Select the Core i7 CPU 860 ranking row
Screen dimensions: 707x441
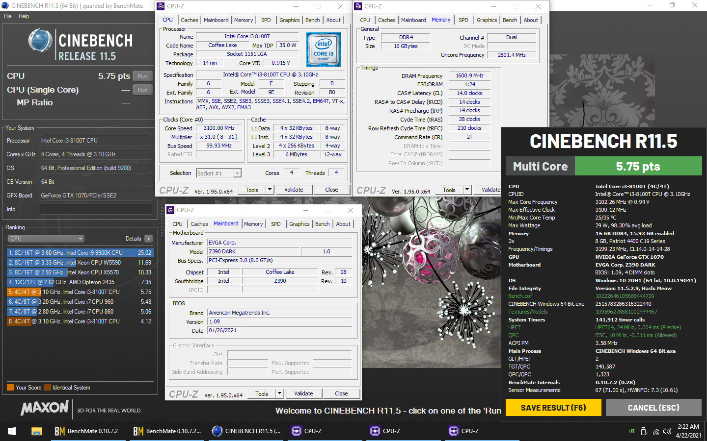click(80, 312)
